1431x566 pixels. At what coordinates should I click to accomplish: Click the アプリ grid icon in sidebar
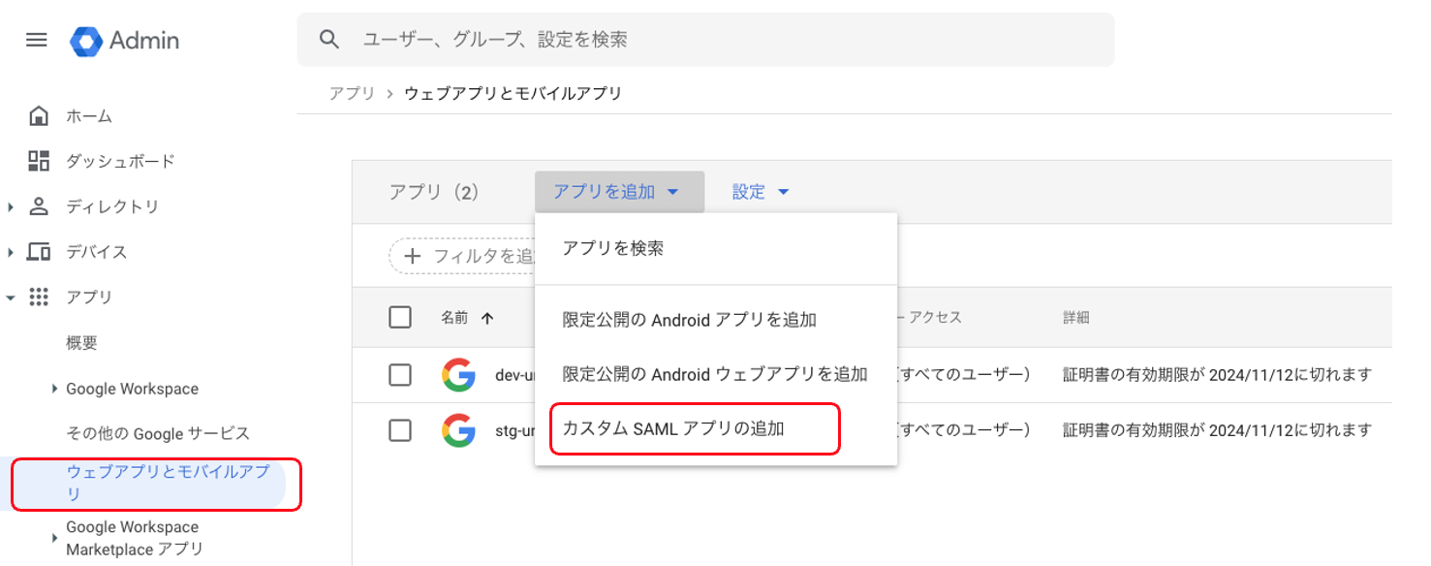(39, 298)
